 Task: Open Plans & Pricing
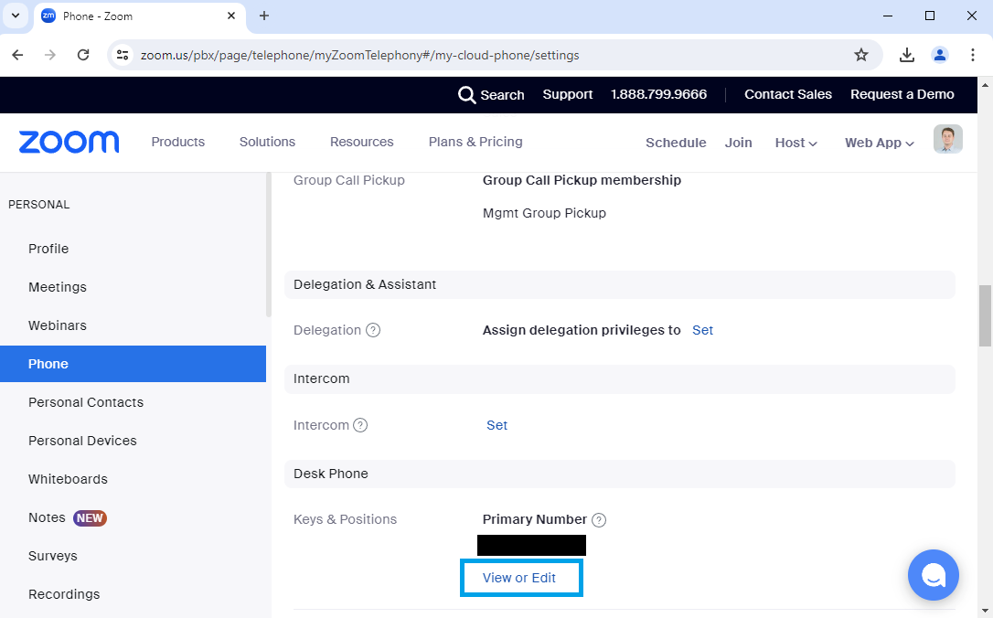click(x=475, y=142)
